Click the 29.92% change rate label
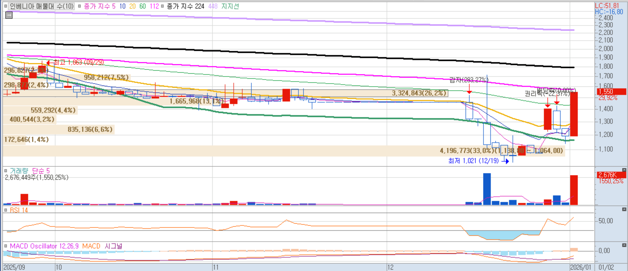This screenshot has width=628, height=271. 608,98
